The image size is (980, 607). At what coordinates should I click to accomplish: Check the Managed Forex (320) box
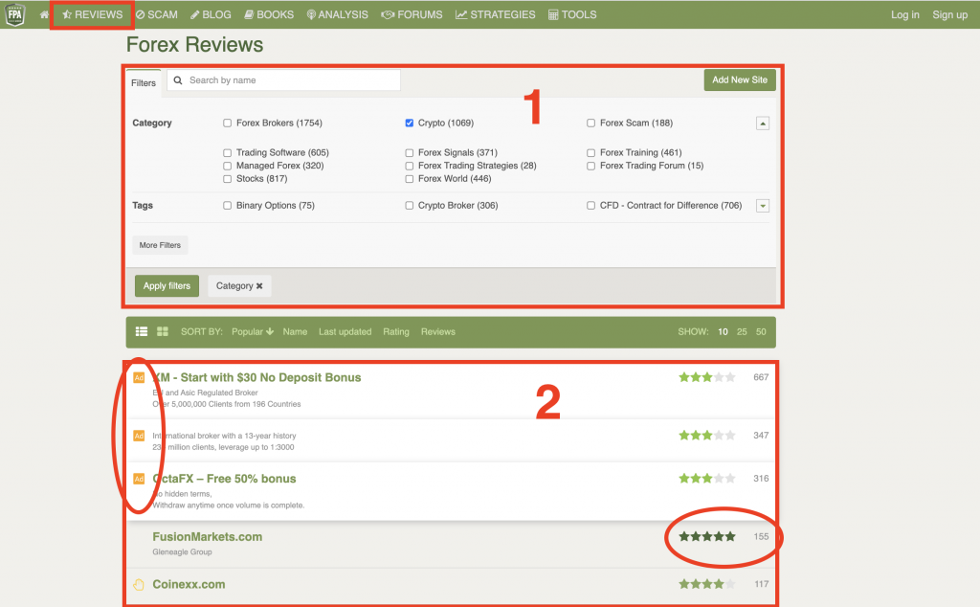[x=228, y=166]
